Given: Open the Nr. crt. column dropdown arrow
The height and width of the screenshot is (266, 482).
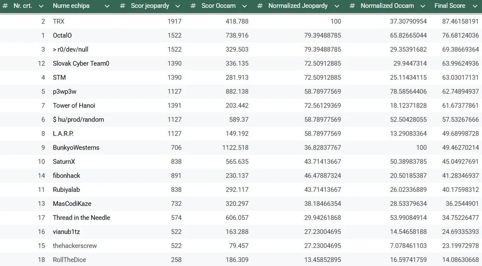Looking at the screenshot, I should pyautogui.click(x=41, y=6).
